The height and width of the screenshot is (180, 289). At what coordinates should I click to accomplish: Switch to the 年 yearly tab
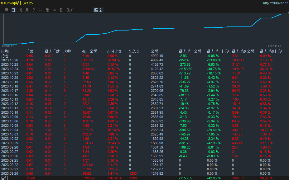click(x=41, y=10)
